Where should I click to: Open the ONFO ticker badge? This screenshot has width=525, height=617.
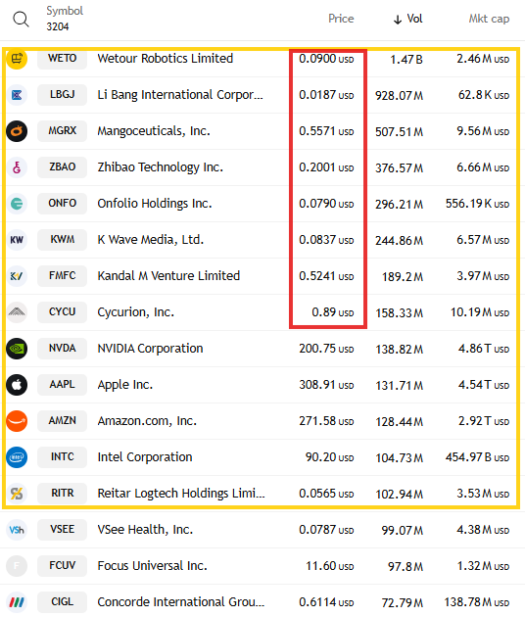(62, 204)
